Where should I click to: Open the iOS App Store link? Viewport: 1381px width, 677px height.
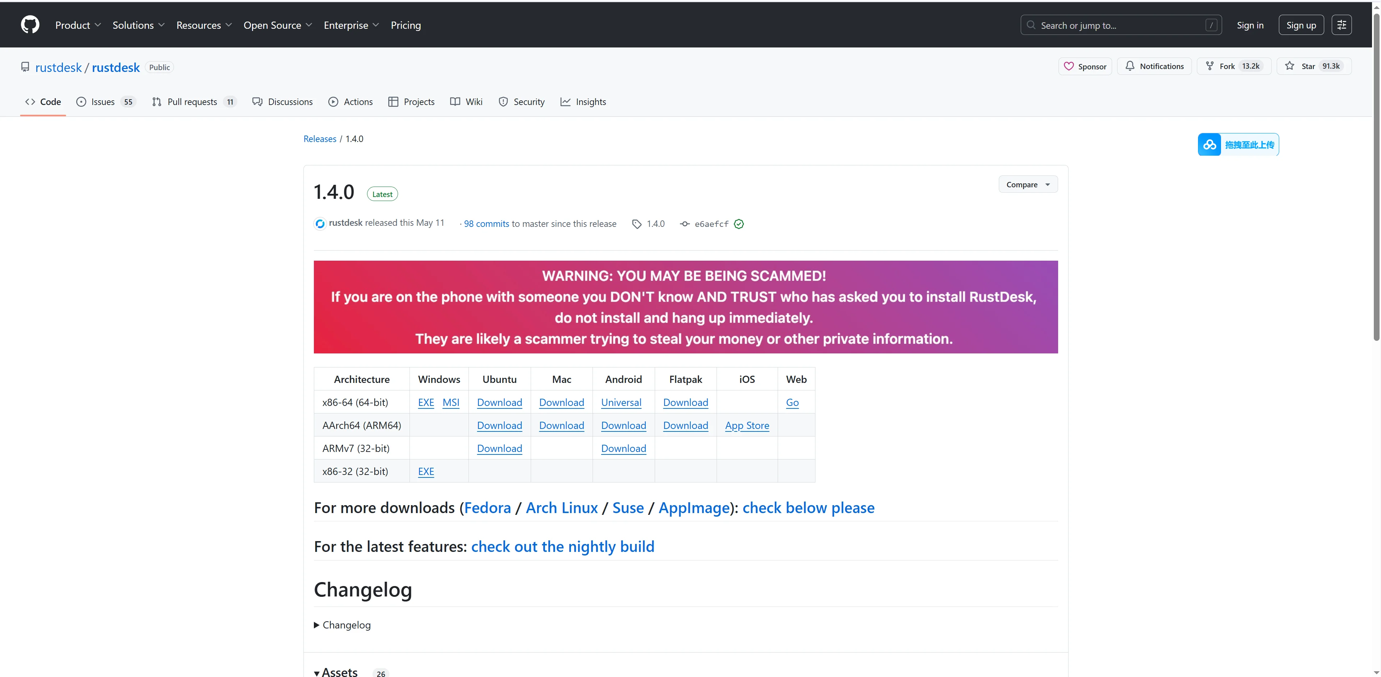747,426
